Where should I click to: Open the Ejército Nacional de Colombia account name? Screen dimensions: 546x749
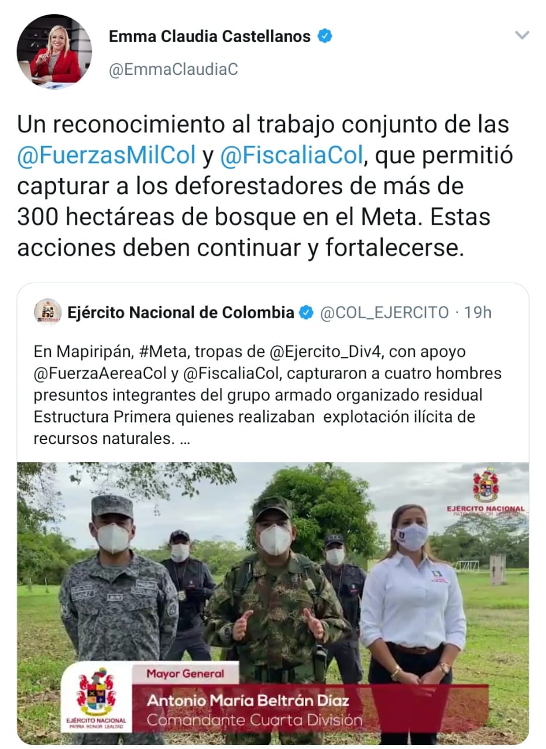181,313
